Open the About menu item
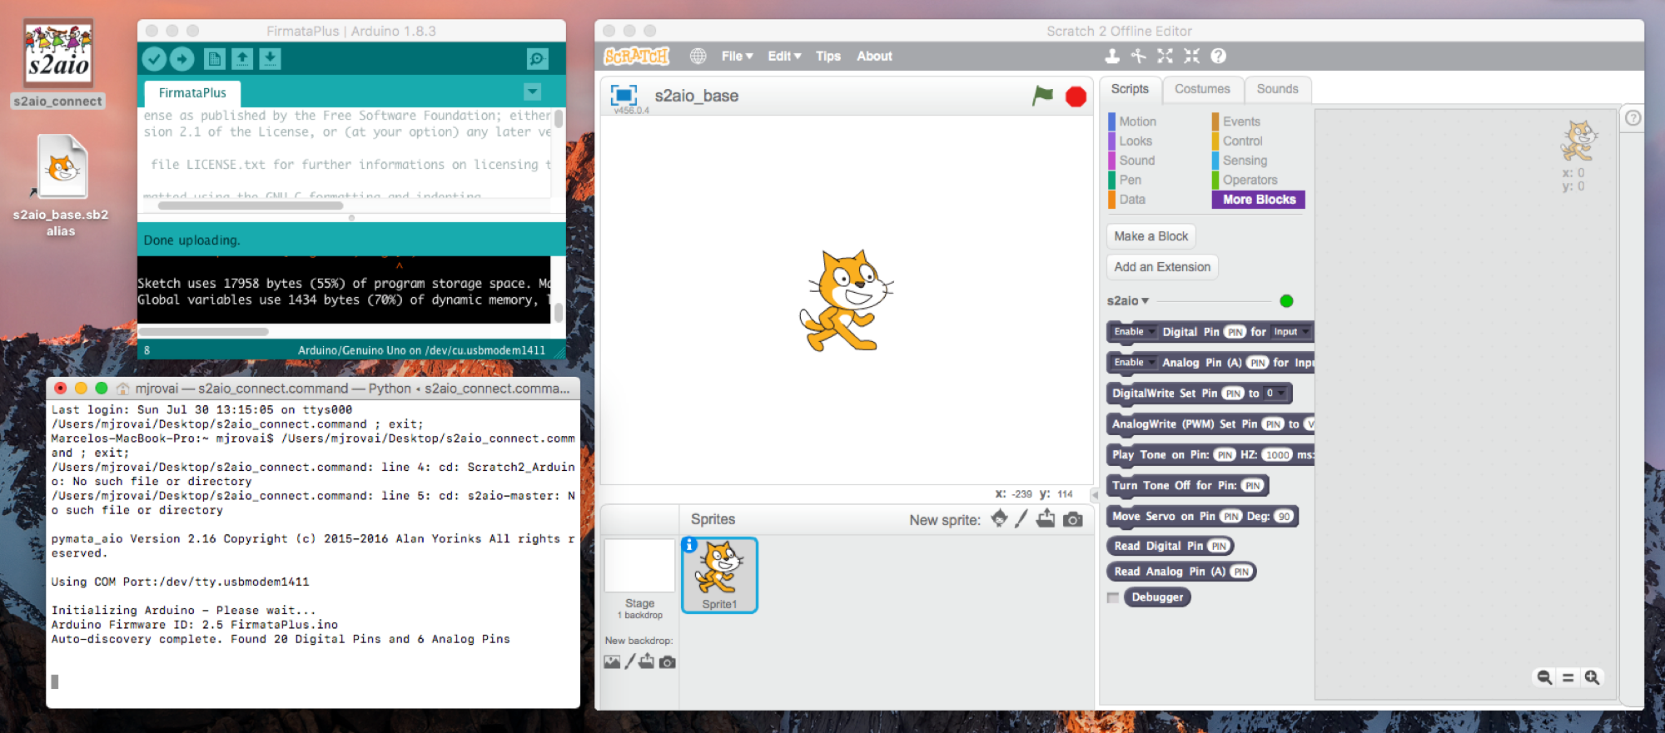The width and height of the screenshot is (1665, 733). tap(874, 56)
